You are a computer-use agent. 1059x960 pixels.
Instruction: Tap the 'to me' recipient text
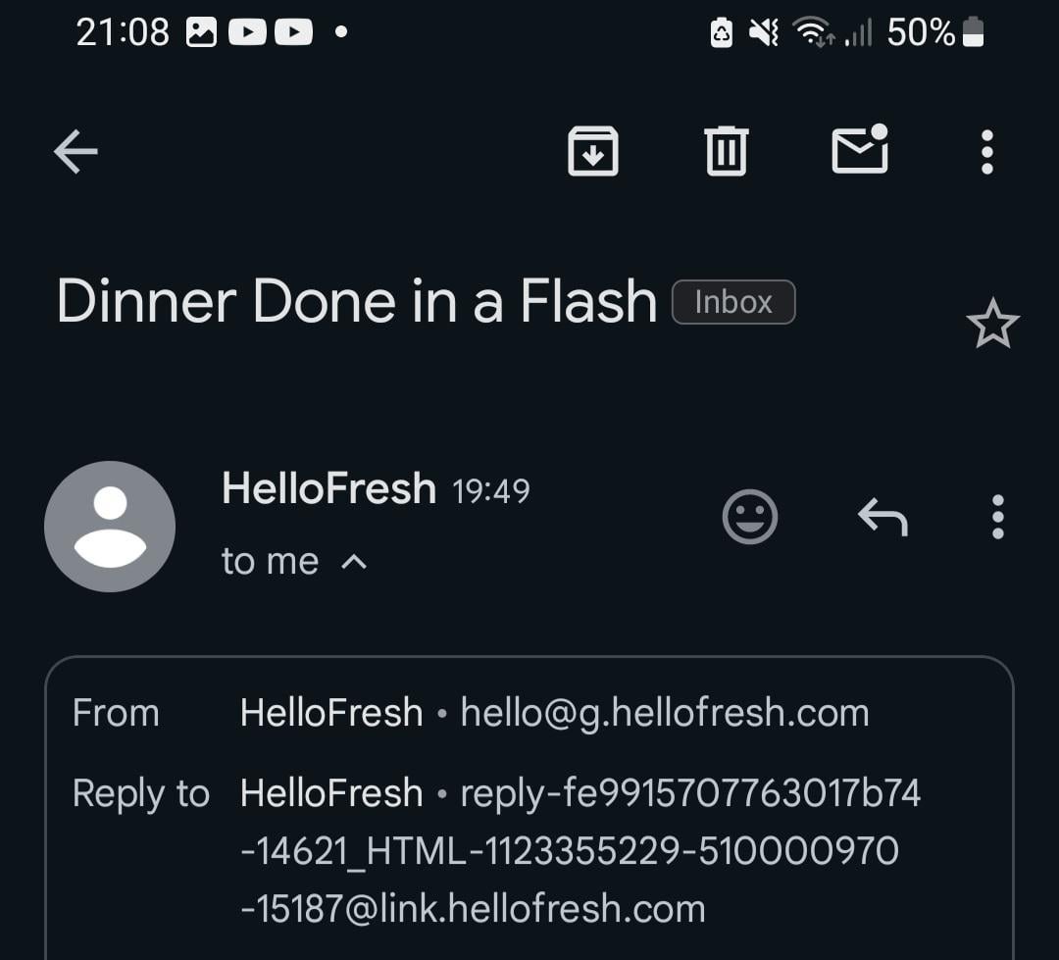tap(270, 562)
